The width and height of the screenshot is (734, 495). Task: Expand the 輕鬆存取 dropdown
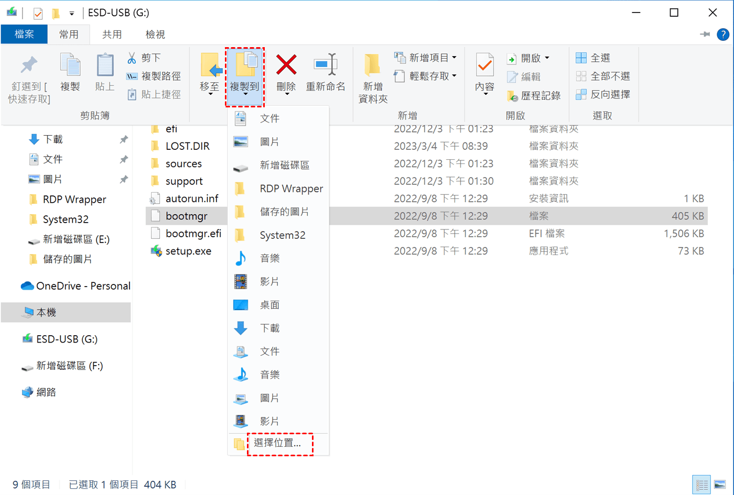[454, 76]
